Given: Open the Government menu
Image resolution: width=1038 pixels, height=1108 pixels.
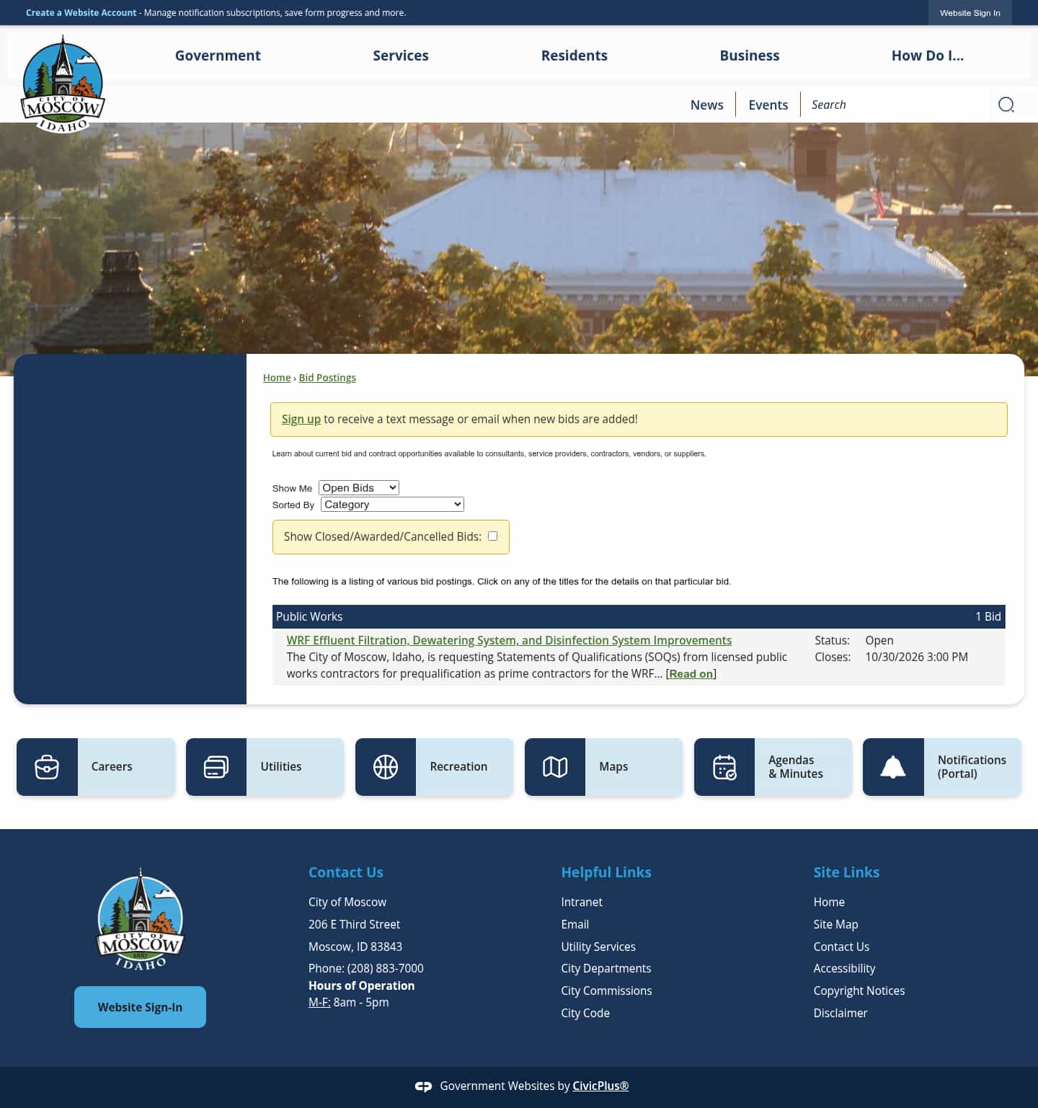Looking at the screenshot, I should (x=218, y=56).
